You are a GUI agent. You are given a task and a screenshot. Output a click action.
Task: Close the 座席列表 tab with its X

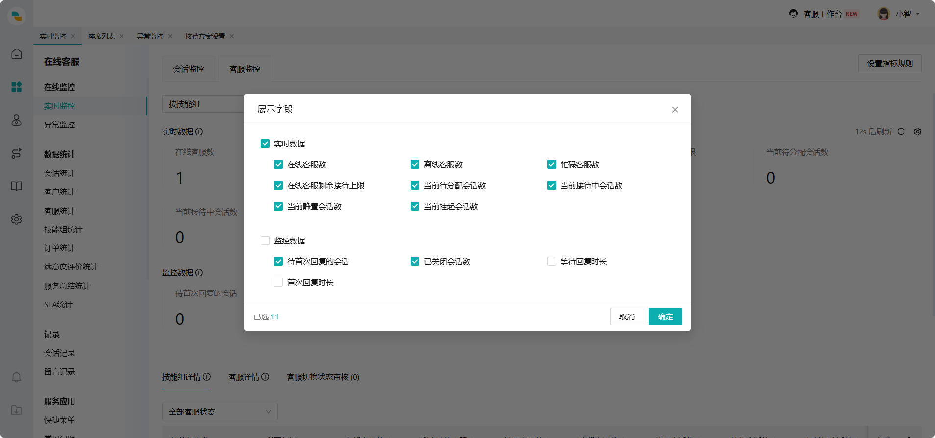click(x=122, y=36)
